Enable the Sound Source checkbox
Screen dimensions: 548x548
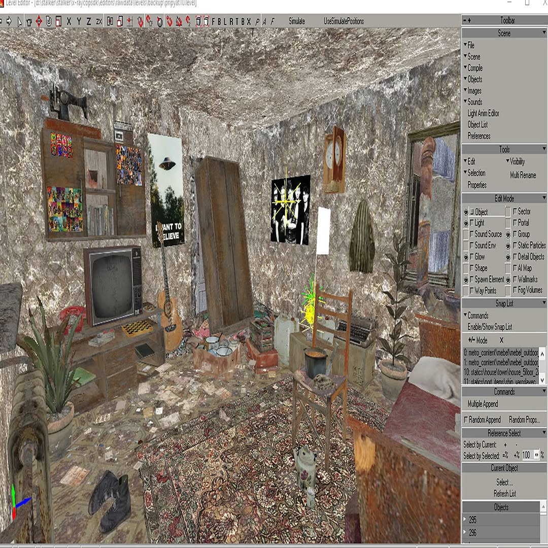pos(472,234)
